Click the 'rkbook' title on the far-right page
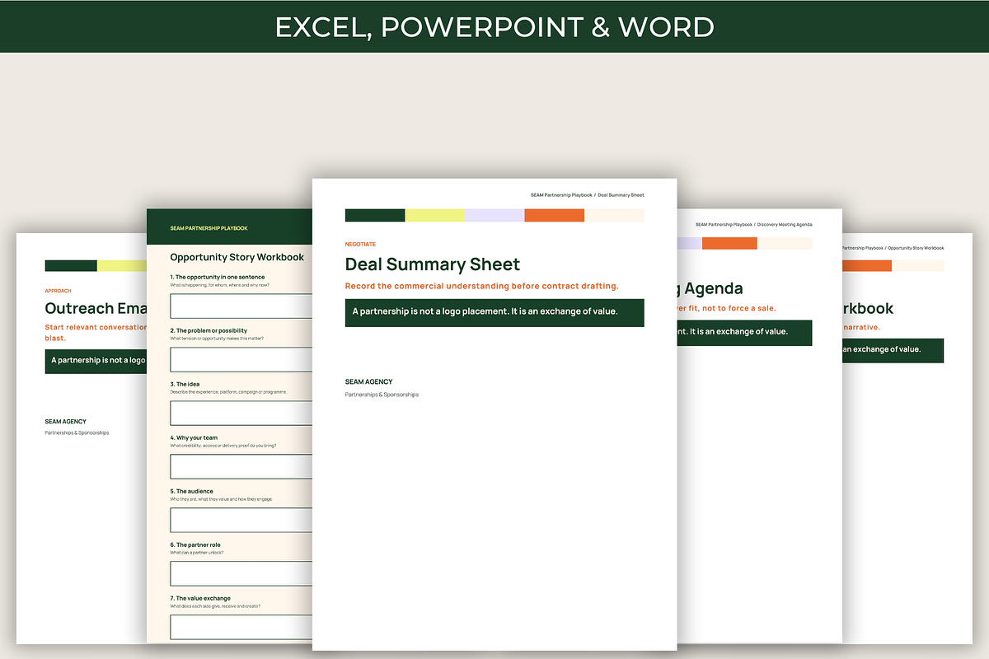Viewport: 989px width, 659px height. click(868, 309)
